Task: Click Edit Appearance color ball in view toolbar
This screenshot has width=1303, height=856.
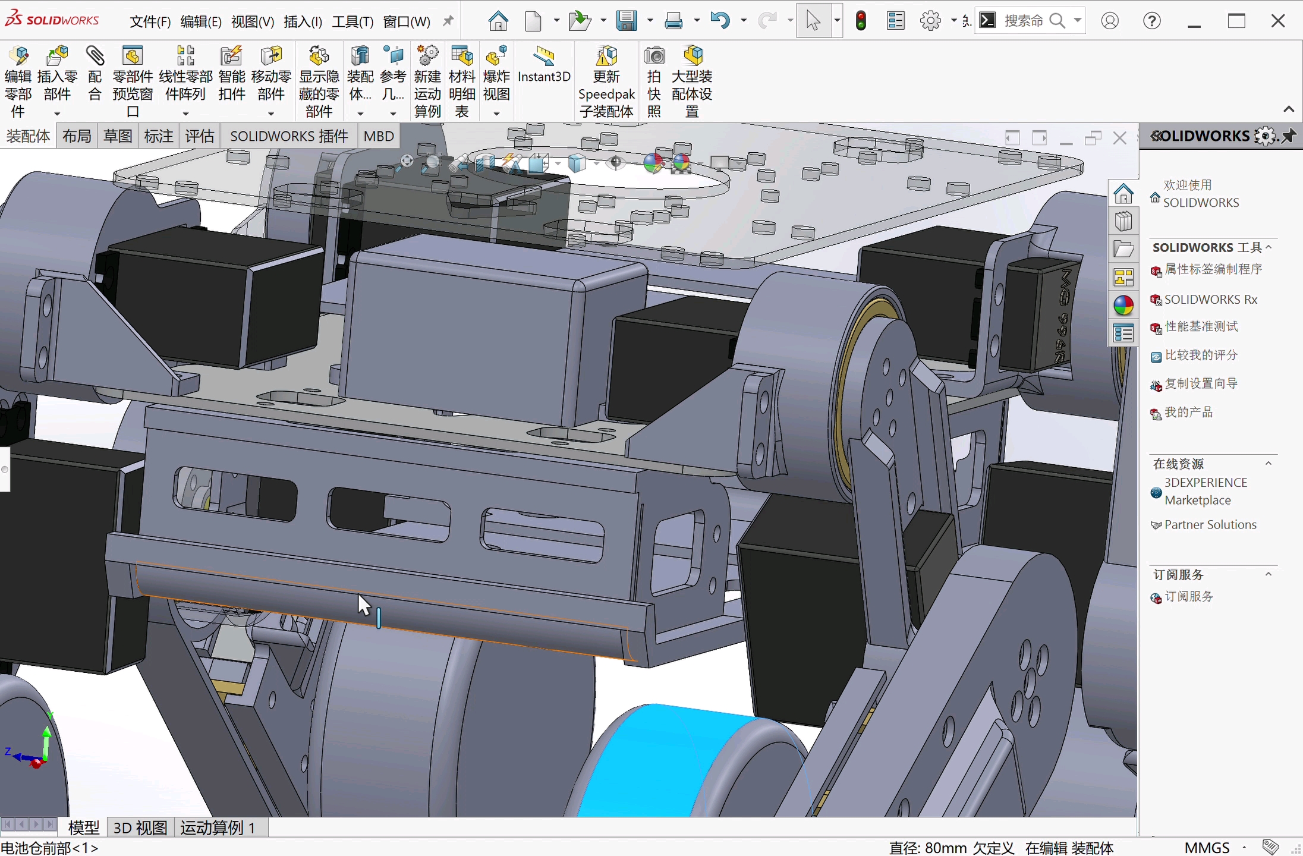Action: click(653, 163)
